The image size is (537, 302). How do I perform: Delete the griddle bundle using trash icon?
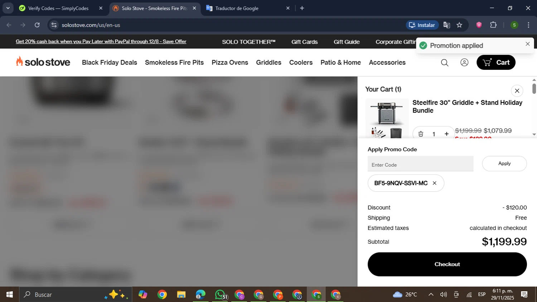(x=421, y=134)
